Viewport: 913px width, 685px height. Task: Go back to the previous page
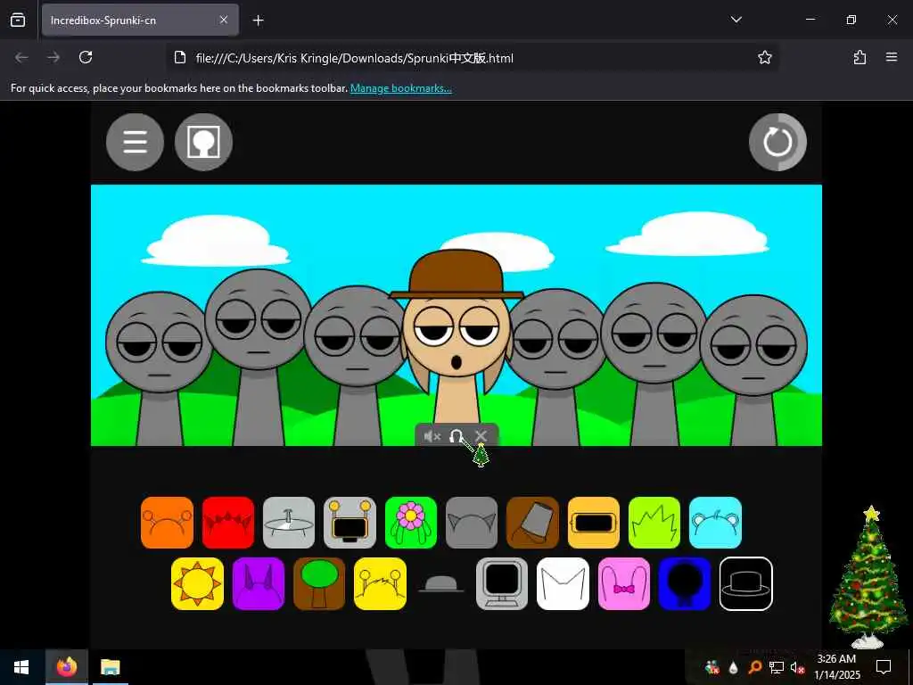click(x=21, y=57)
